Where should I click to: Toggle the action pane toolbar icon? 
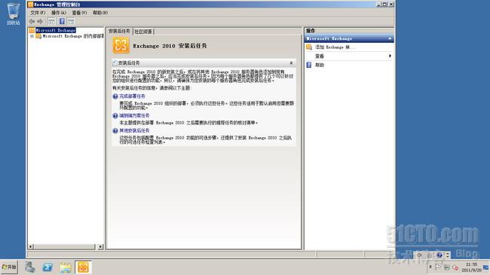pos(71,21)
